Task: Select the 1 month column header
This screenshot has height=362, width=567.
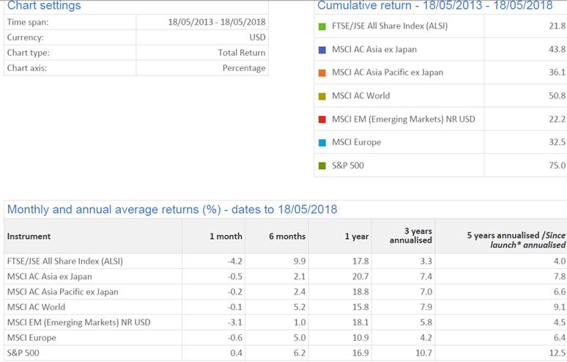Action: 226,237
